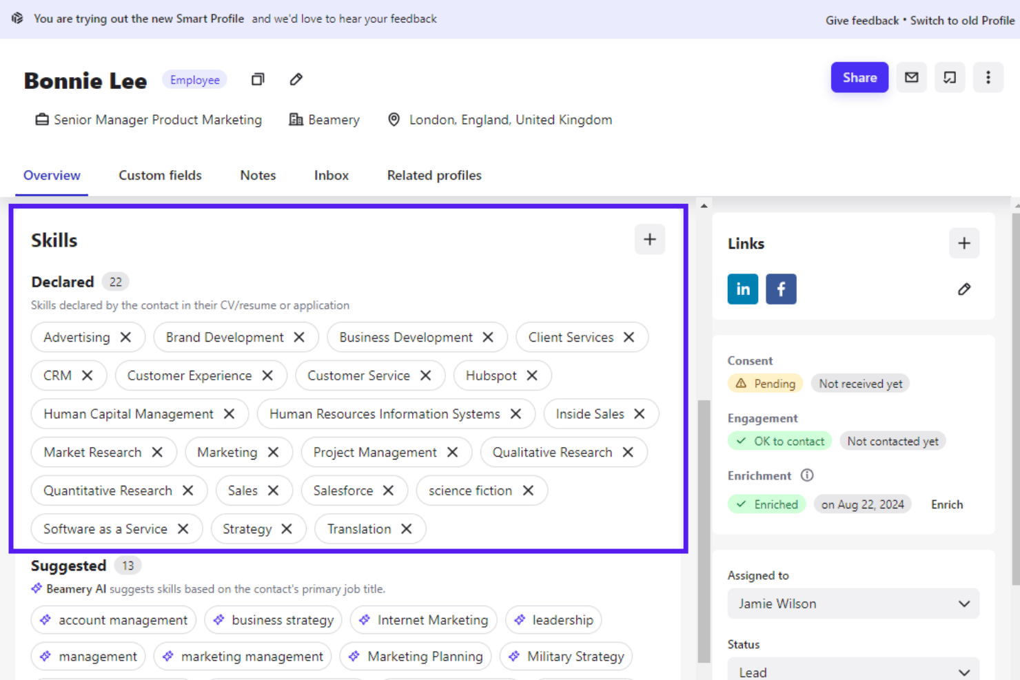This screenshot has height=680, width=1020.
Task: Add suggested skill account management
Action: click(114, 619)
